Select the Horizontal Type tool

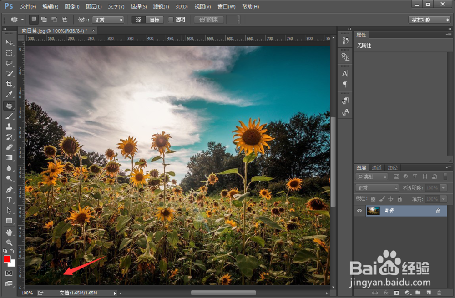pyautogui.click(x=9, y=200)
